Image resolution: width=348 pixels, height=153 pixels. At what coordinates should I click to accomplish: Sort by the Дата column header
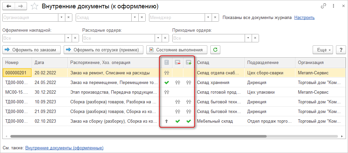tap(50, 63)
